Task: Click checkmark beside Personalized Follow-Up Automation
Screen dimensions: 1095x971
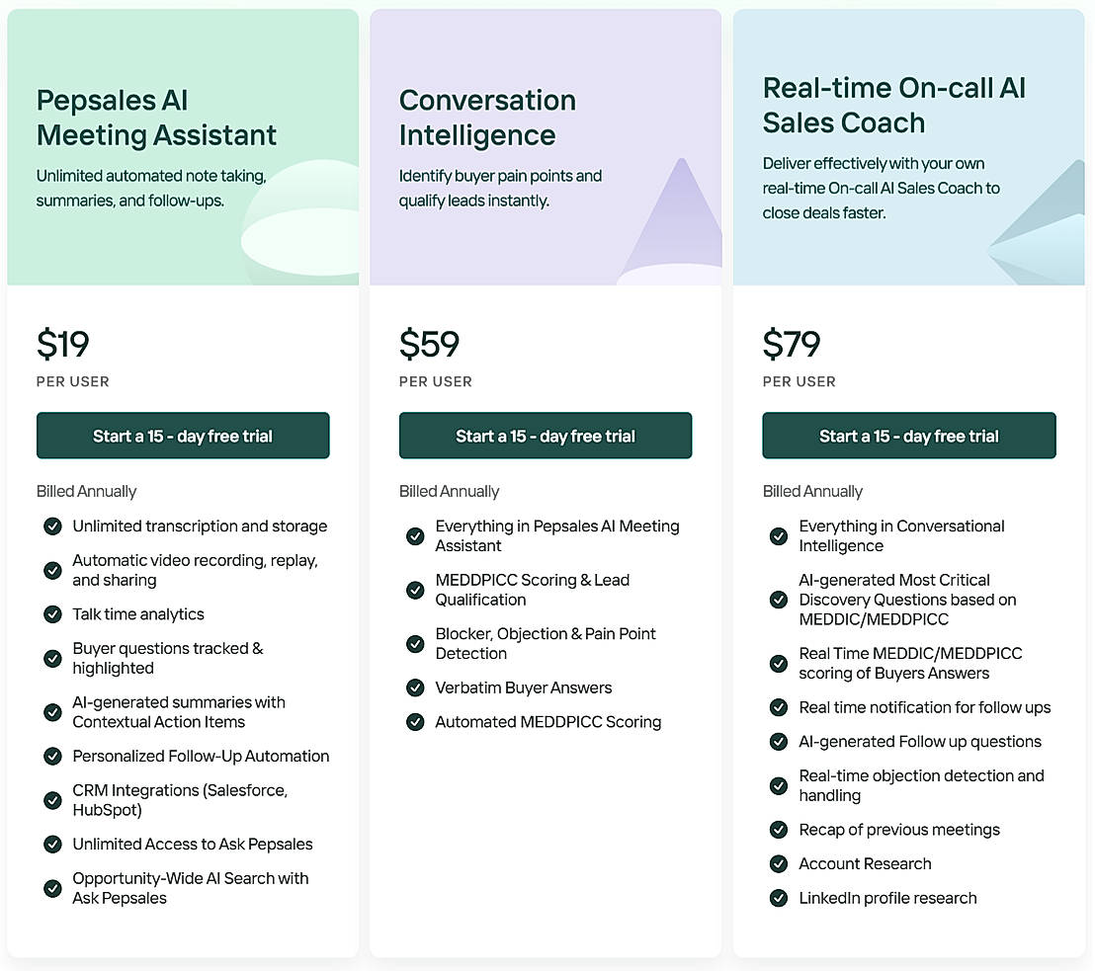Action: pyautogui.click(x=52, y=756)
